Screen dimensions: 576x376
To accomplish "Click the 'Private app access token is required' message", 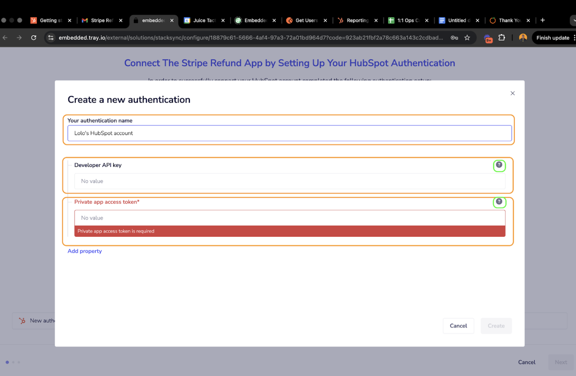I will point(116,231).
